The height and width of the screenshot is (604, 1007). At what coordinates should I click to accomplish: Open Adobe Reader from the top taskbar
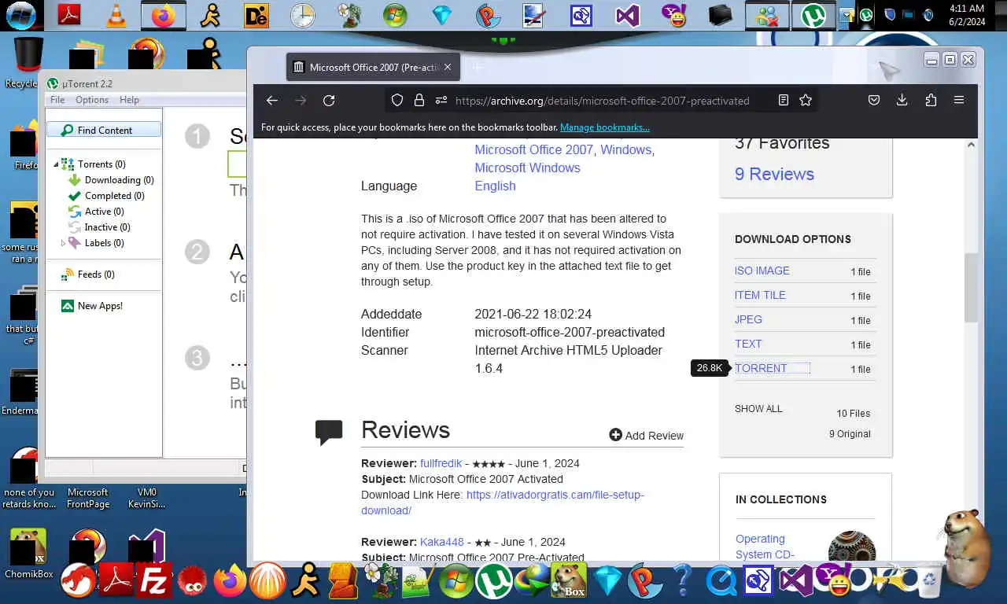pyautogui.click(x=69, y=14)
